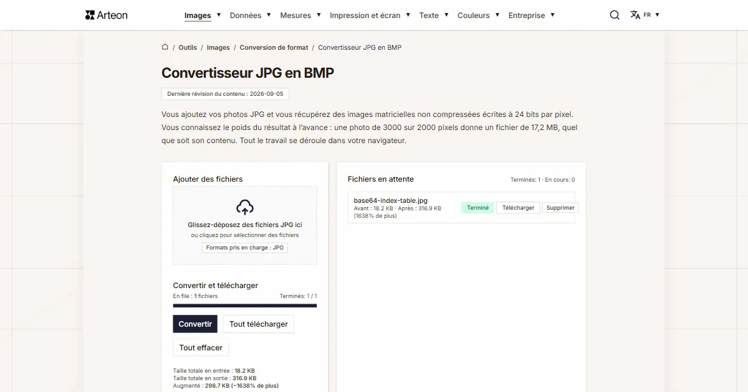
Task: Expand the Images dropdown arrow
Action: click(x=218, y=15)
